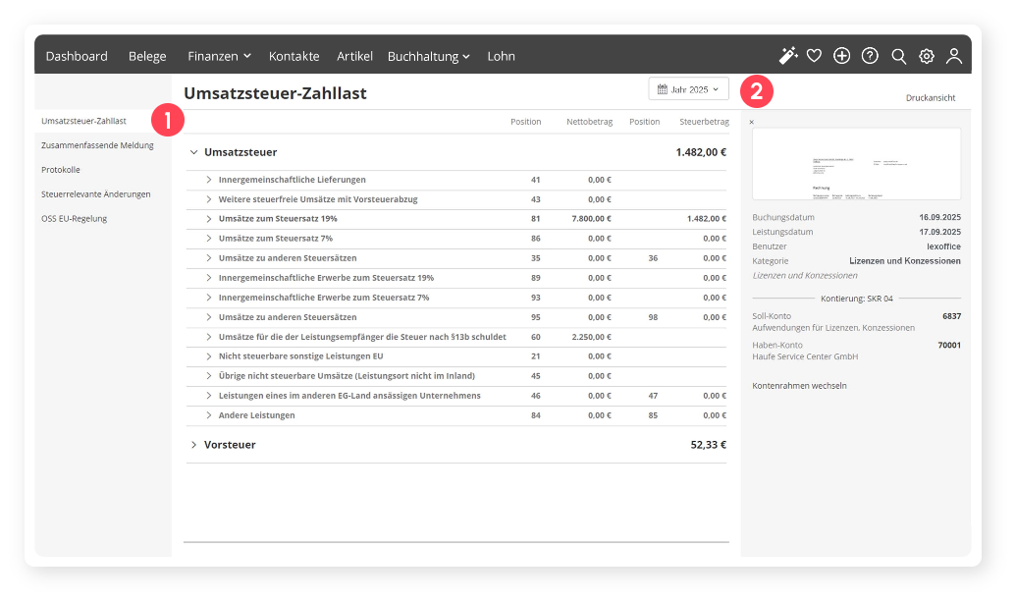Open search with the magnifying glass icon
This screenshot has width=1016, height=601.
click(x=898, y=56)
